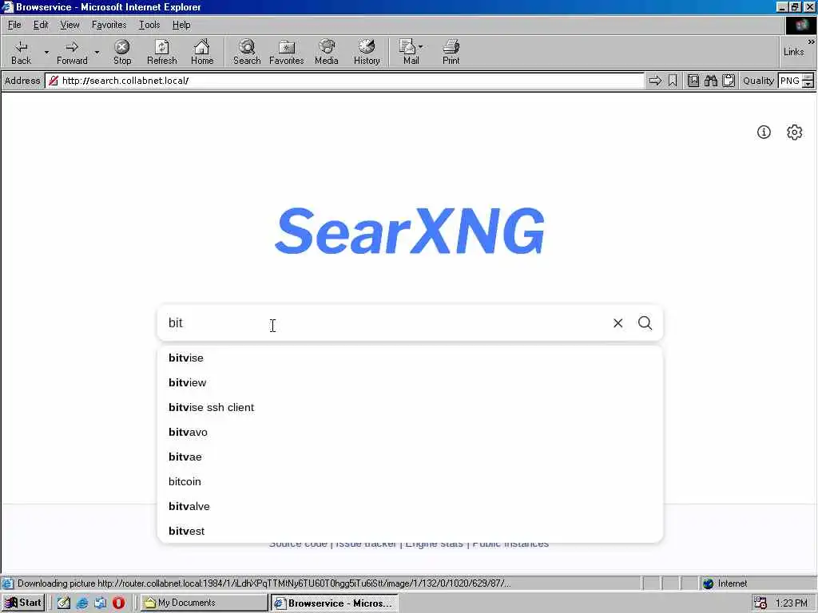The image size is (818, 613).
Task: Go back with the Back toolbar button
Action: pyautogui.click(x=21, y=52)
